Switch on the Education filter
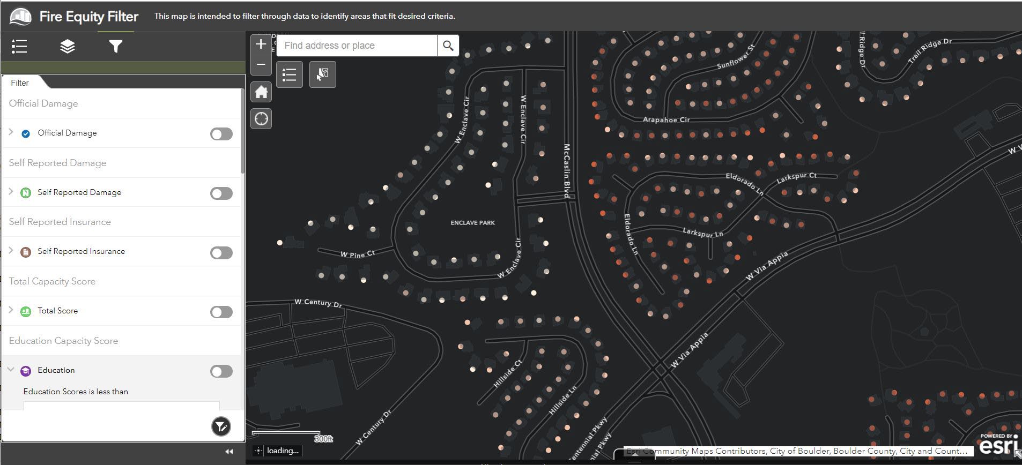Image resolution: width=1022 pixels, height=465 pixels. click(221, 371)
